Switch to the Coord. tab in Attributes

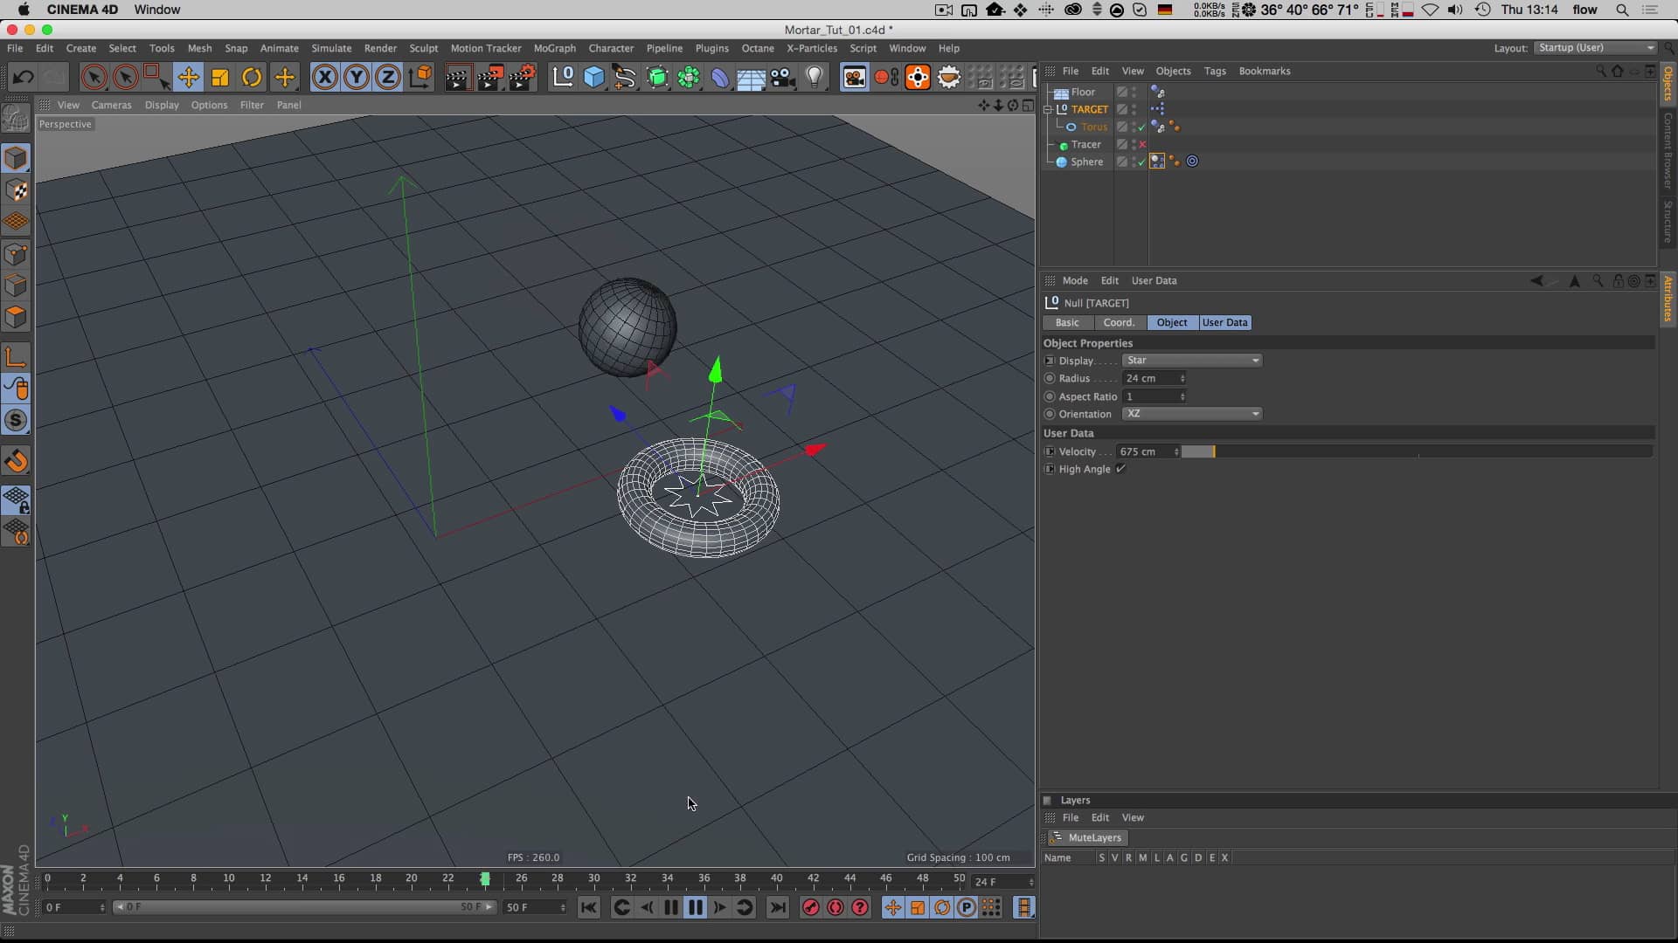[1120, 322]
